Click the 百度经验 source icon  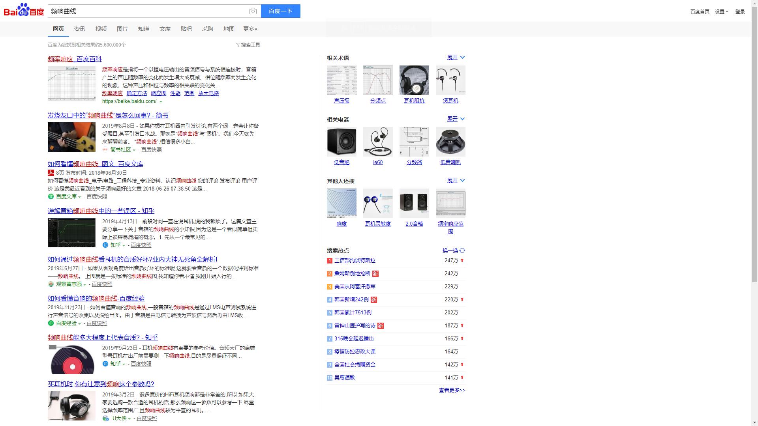coord(51,323)
